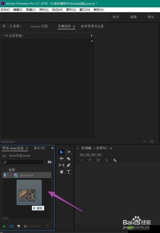Screen dimensions: 160x233
Task: Select the Type (T) tool
Action: coord(68,172)
